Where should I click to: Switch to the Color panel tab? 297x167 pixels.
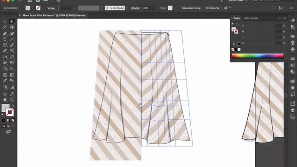click(x=237, y=18)
